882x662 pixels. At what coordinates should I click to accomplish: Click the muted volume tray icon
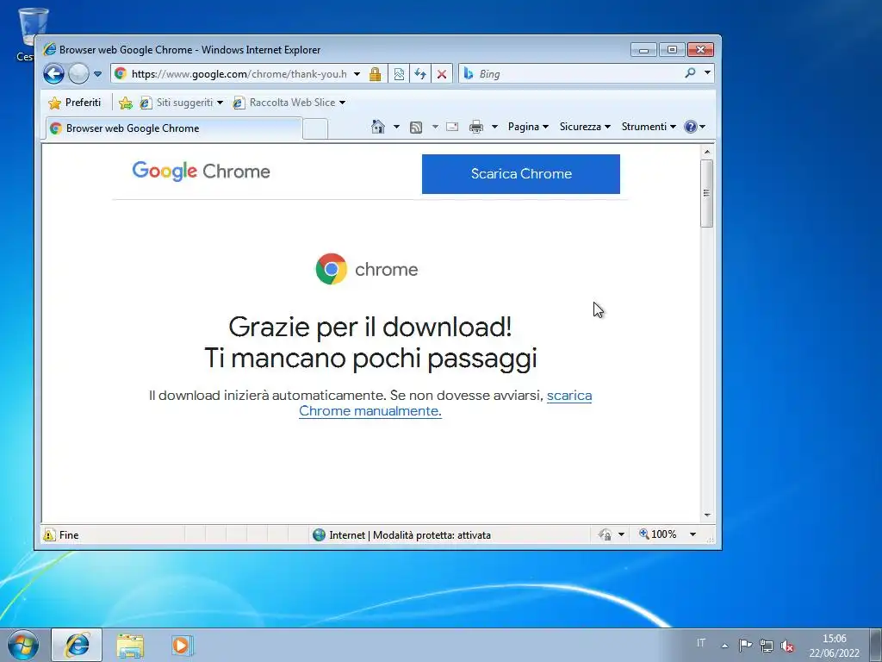pyautogui.click(x=787, y=646)
